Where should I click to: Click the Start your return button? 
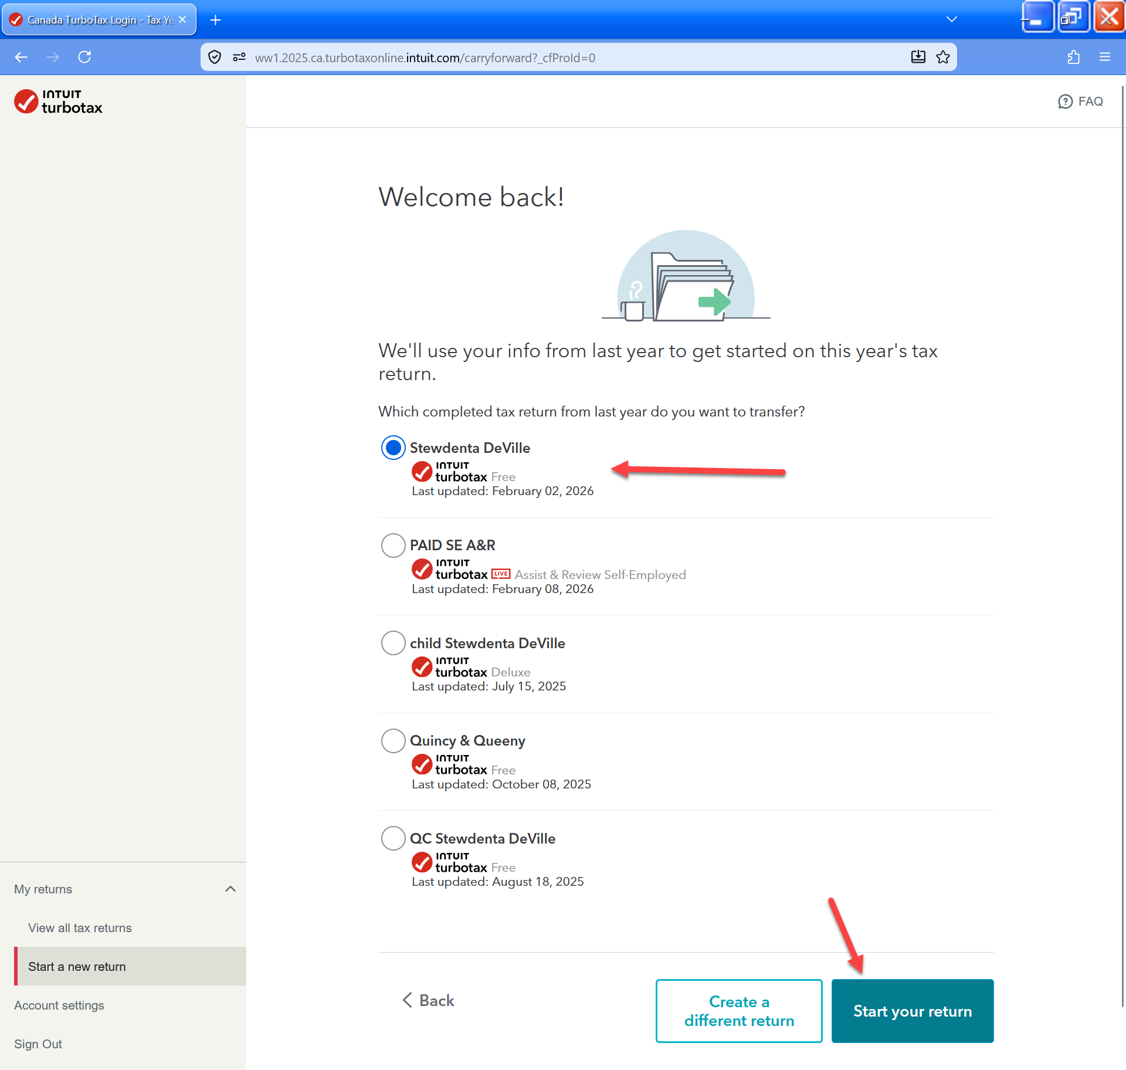(912, 1011)
